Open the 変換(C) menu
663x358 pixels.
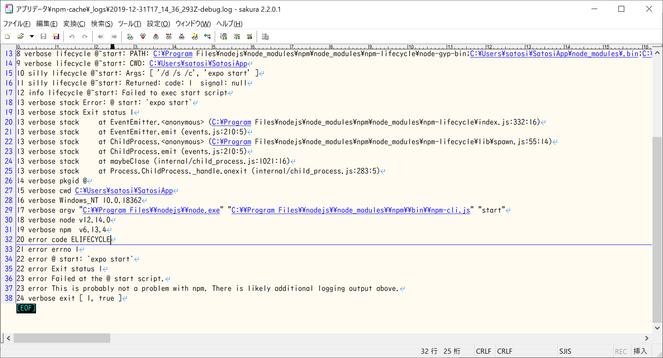point(74,23)
